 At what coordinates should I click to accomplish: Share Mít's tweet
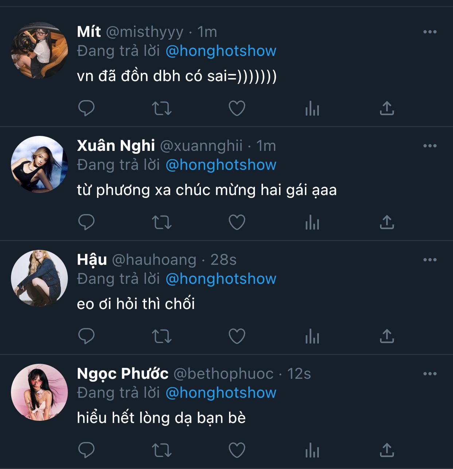click(x=387, y=108)
